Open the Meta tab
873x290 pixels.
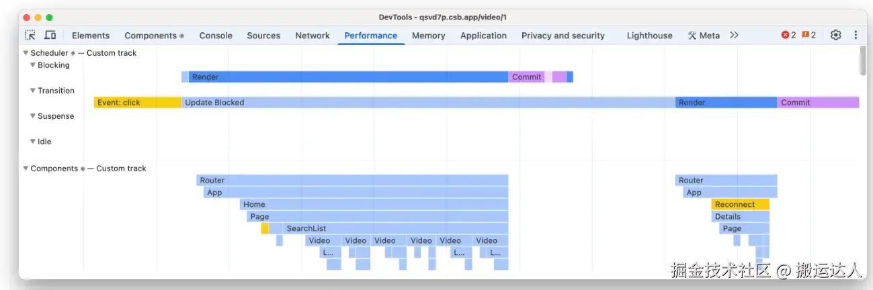704,36
